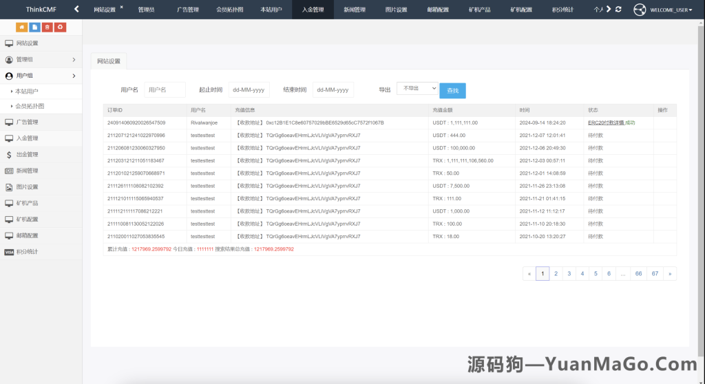Click the blue document icon button
Viewport: 705px width, 384px height.
click(34, 28)
